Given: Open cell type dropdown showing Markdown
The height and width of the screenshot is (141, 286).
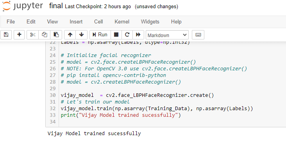Looking at the screenshot, I should pos(167,35).
